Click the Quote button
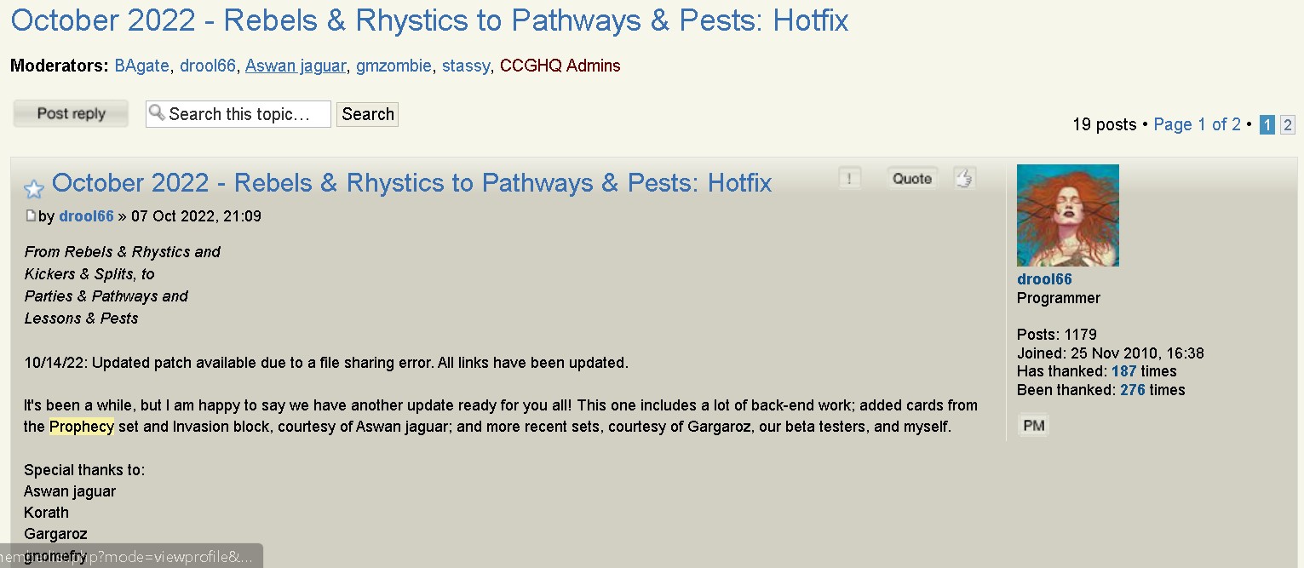The width and height of the screenshot is (1304, 568). click(x=911, y=178)
